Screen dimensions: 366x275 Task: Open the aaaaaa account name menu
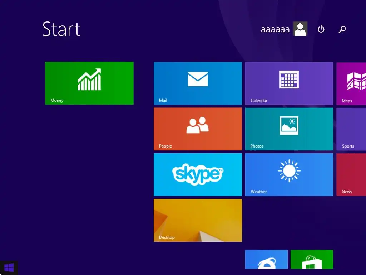(275, 29)
